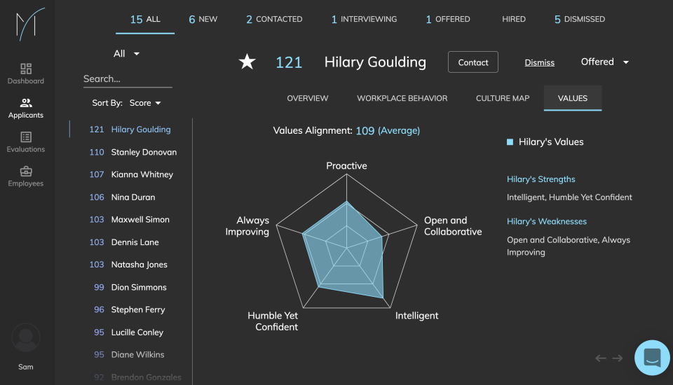The image size is (673, 385).
Task: Select the VALUES tab
Action: pyautogui.click(x=573, y=98)
